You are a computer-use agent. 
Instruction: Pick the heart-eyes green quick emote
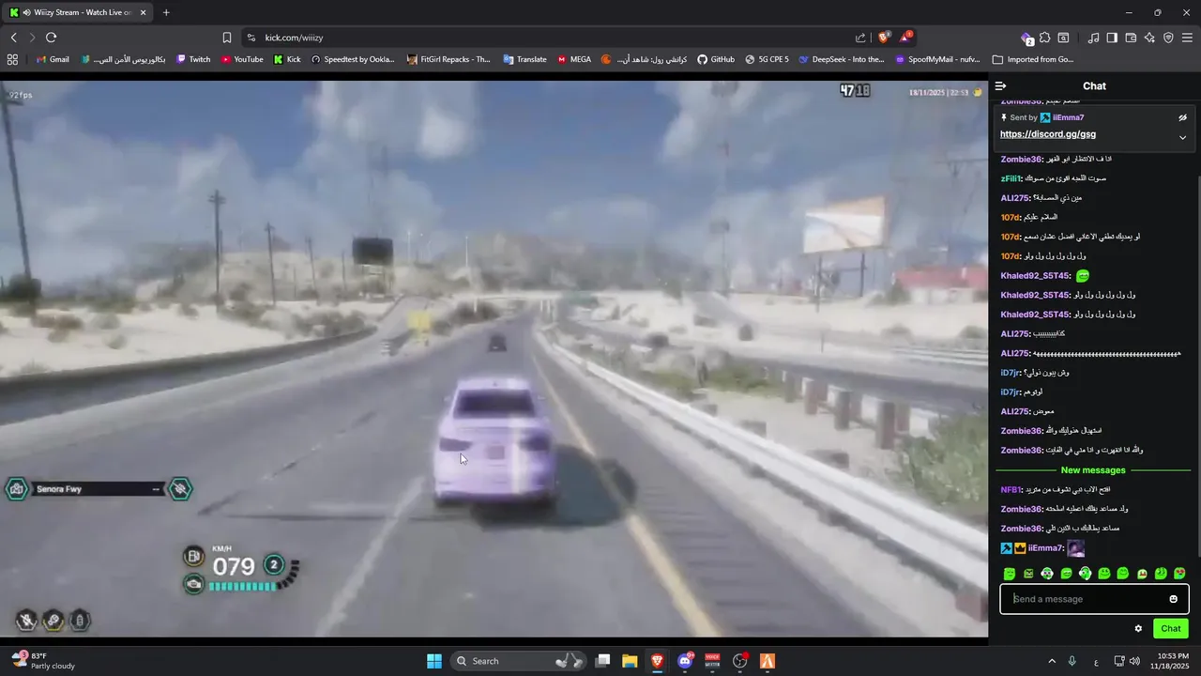coord(1179,574)
